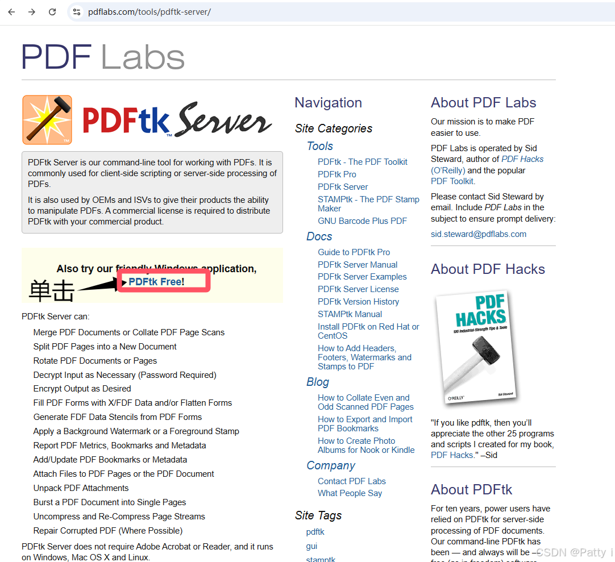Click 'Decrypt Input as Necessary (Password Required)'
The image size is (615, 562).
click(124, 375)
